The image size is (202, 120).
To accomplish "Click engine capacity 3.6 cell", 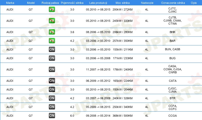I will coord(72,32).
